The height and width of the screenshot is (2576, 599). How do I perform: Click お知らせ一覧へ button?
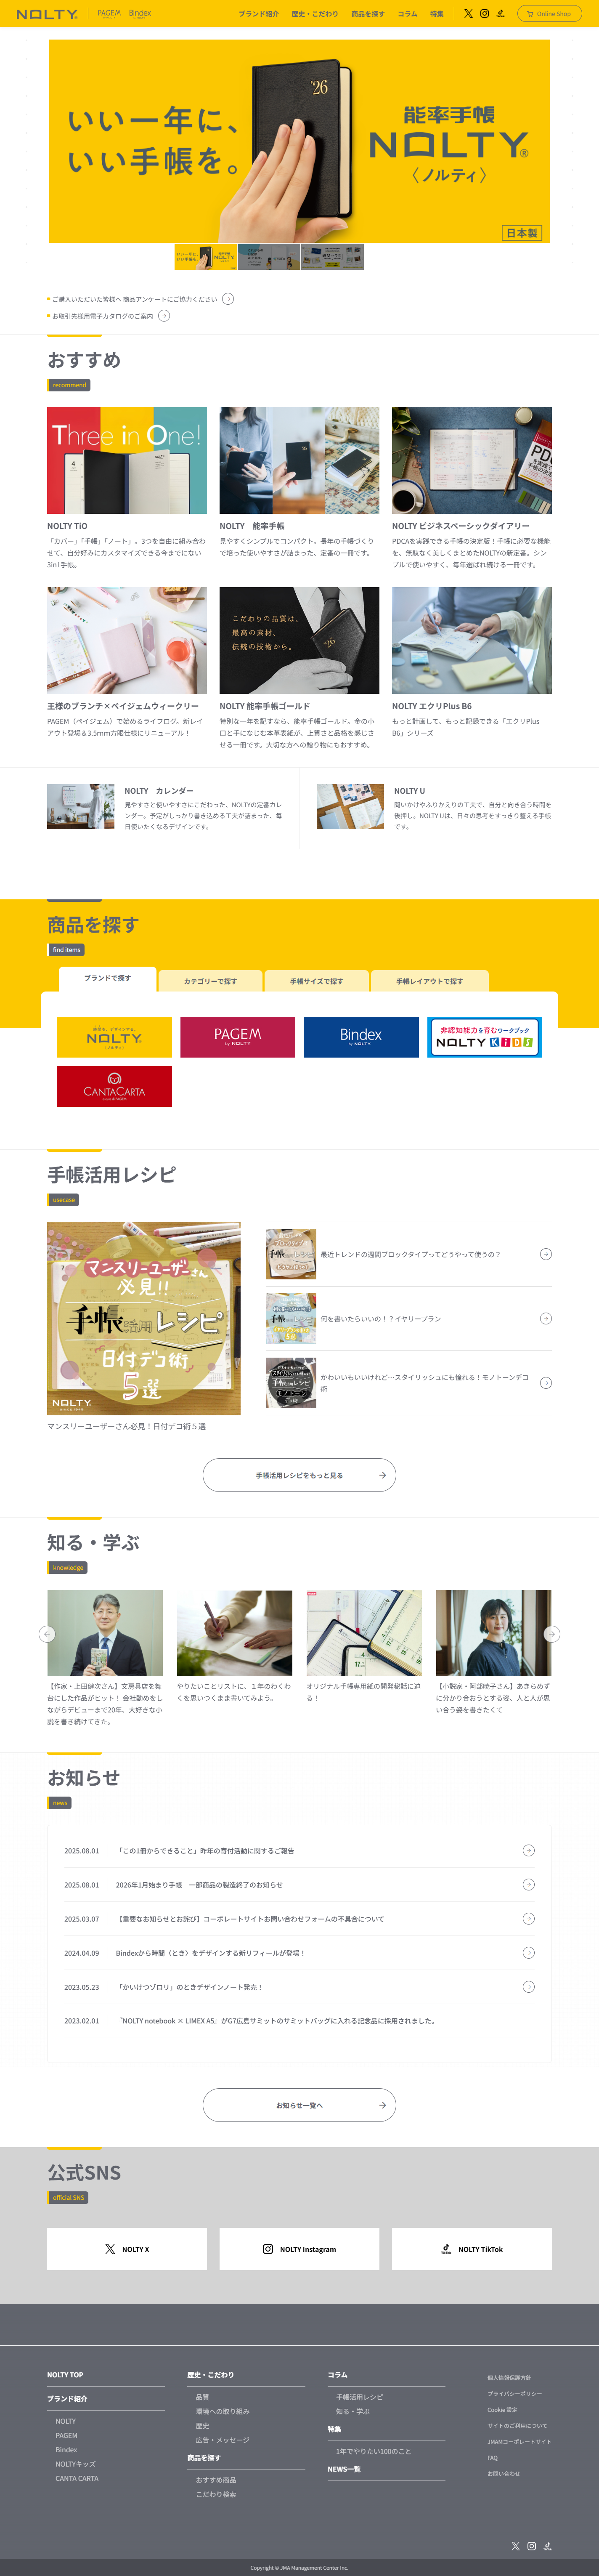coord(299,2105)
